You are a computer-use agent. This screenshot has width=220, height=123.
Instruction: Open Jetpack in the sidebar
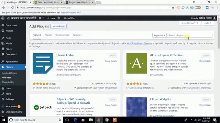[9, 31]
